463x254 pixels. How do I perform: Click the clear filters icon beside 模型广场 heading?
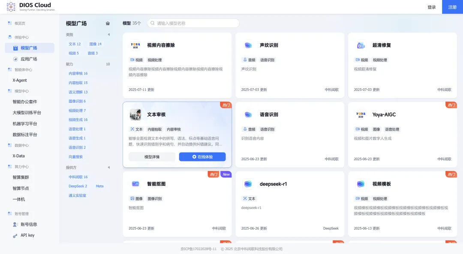click(x=108, y=24)
